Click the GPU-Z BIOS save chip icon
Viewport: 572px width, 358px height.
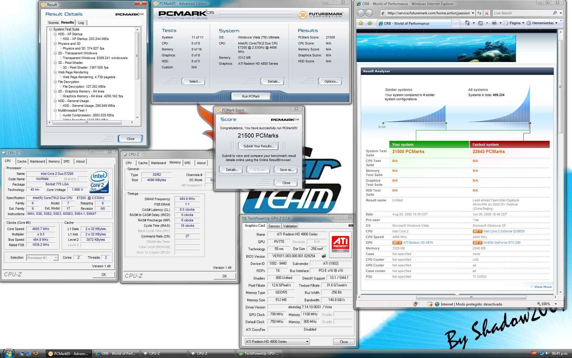click(324, 256)
